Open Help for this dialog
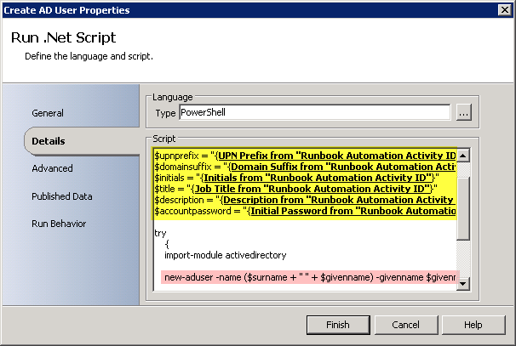Image resolution: width=516 pixels, height=346 pixels. (473, 325)
